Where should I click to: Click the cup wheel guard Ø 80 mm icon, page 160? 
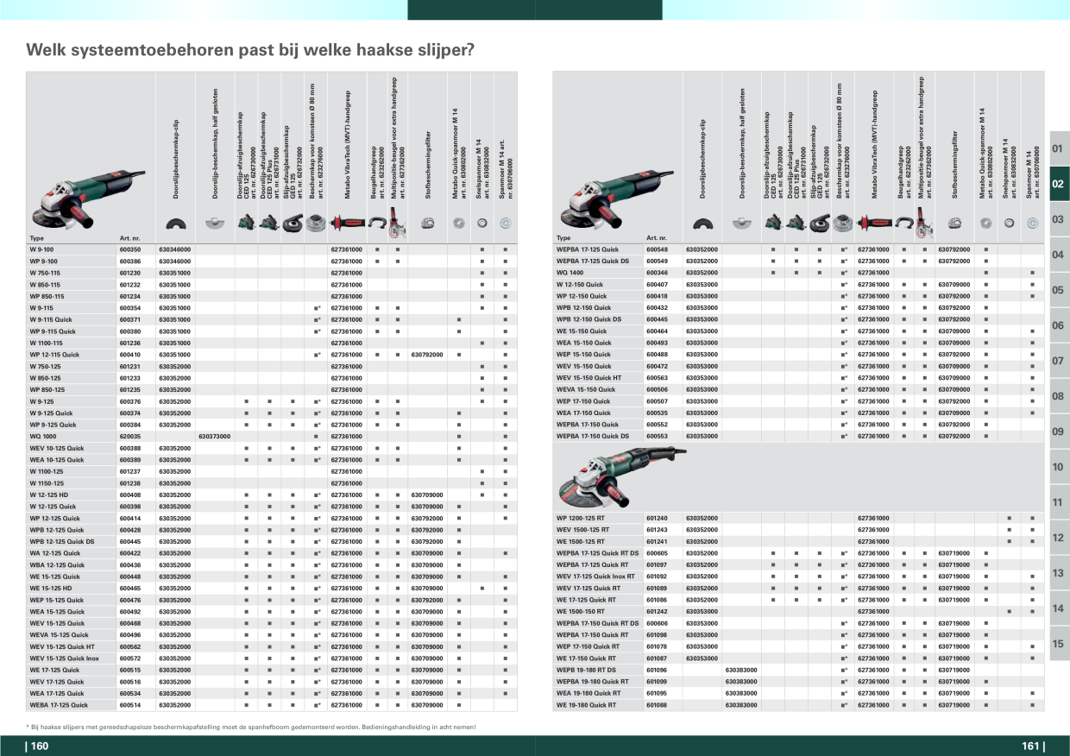[317, 223]
